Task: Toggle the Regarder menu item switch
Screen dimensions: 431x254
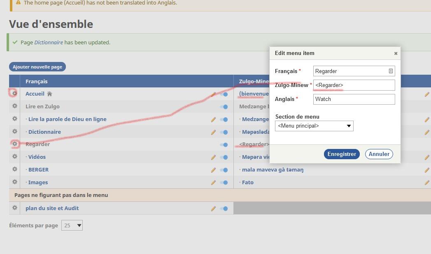Action: click(224, 144)
